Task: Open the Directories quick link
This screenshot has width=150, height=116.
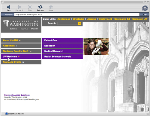Action: tap(78, 19)
